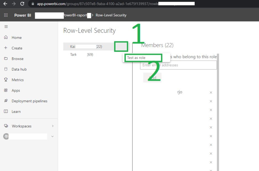Open the app launcher waffle icon
This screenshot has width=259, height=171.
[x=6, y=15]
